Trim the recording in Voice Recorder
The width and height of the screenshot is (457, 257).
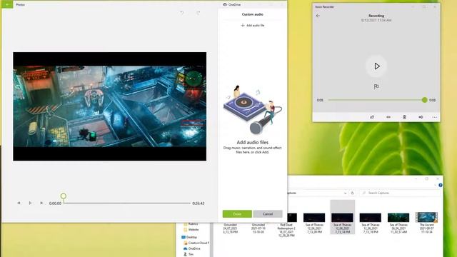pyautogui.click(x=388, y=117)
